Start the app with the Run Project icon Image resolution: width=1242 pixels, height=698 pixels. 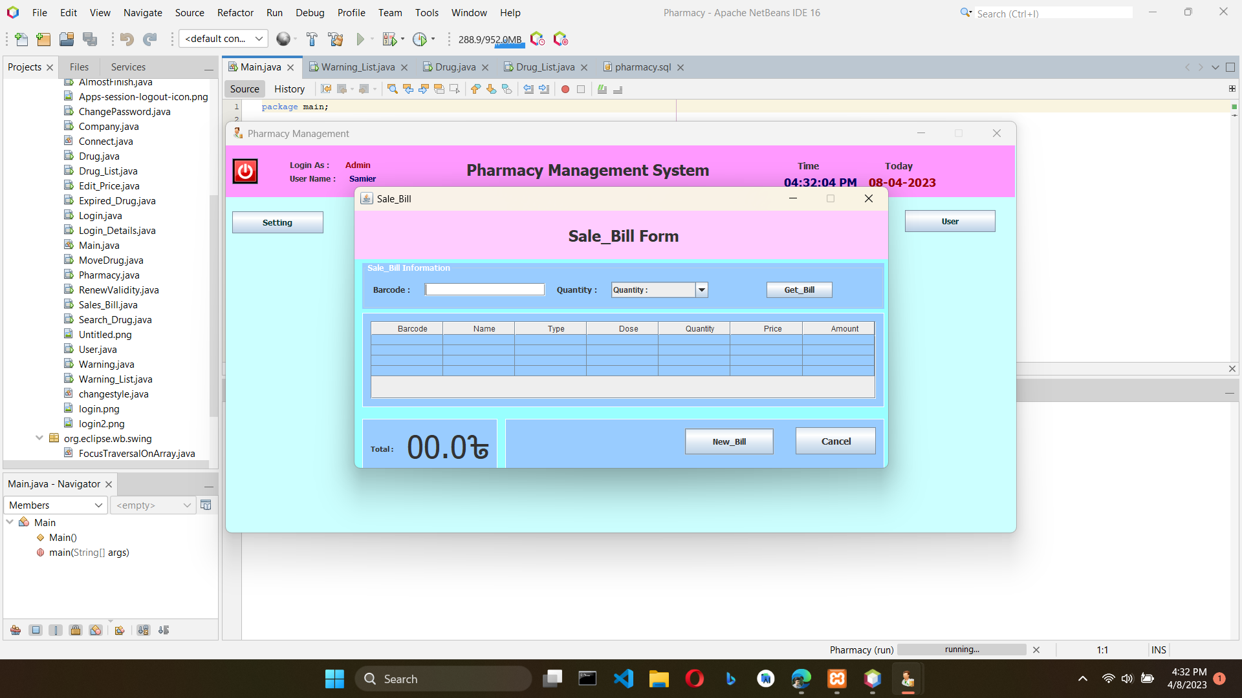point(360,39)
